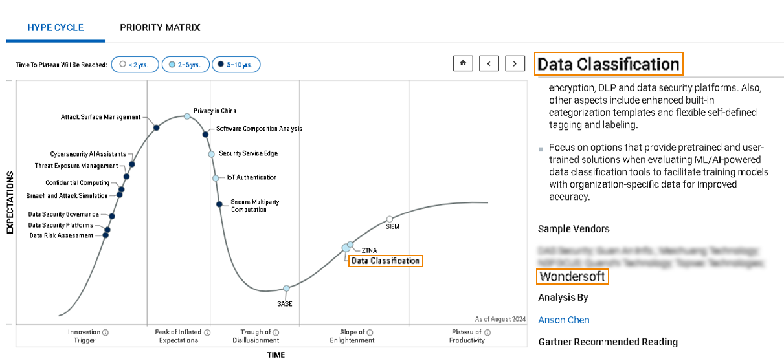Click the SIEM marker on the curve
The image size is (784, 361).
(389, 219)
